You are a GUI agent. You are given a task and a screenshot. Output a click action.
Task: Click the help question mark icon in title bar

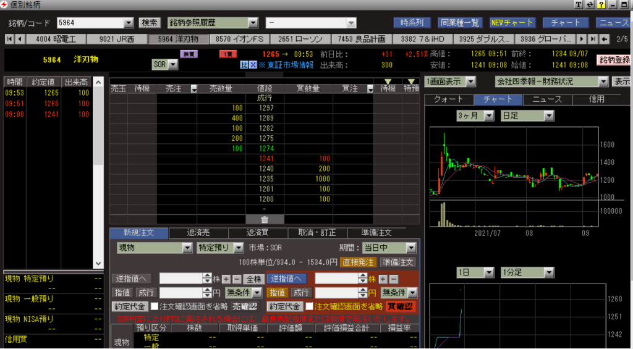point(600,5)
